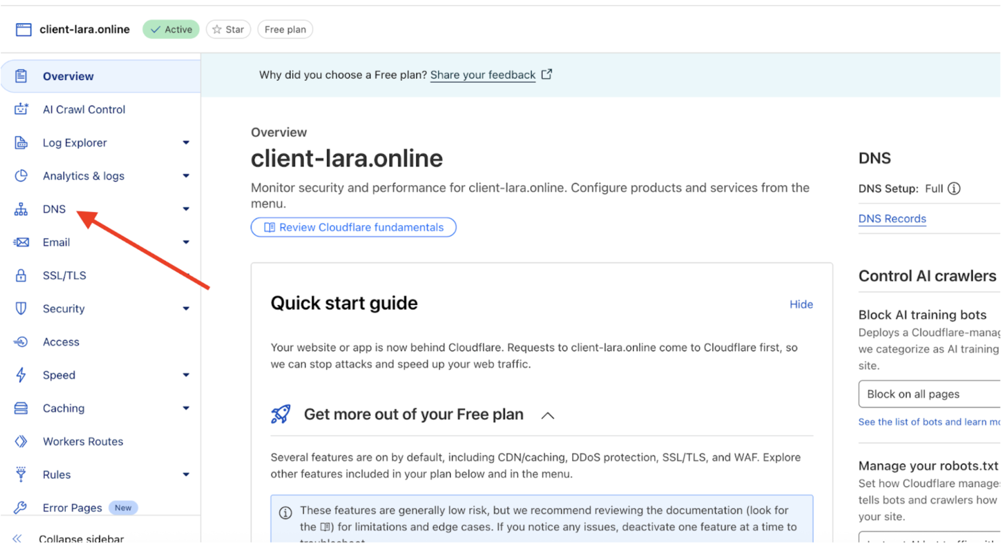Open Workers Routes in the sidebar

coord(83,441)
